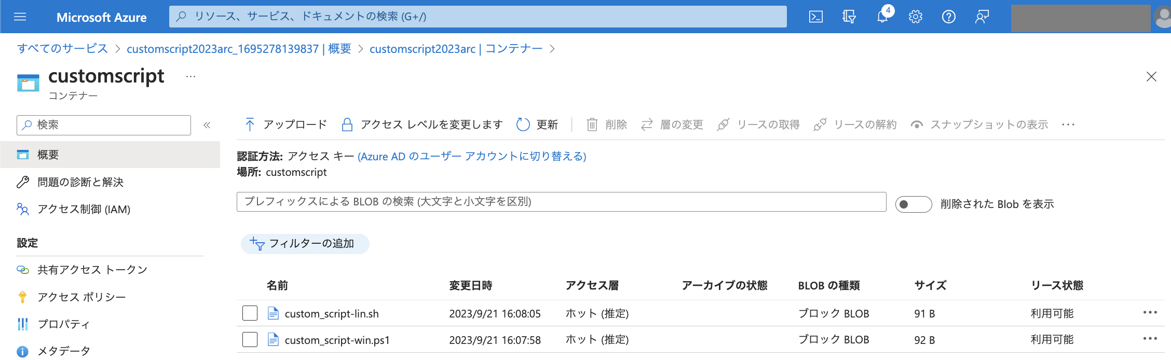Open the toolbar overflow ellipsis menu
This screenshot has height=360, width=1171.
pos(1068,124)
